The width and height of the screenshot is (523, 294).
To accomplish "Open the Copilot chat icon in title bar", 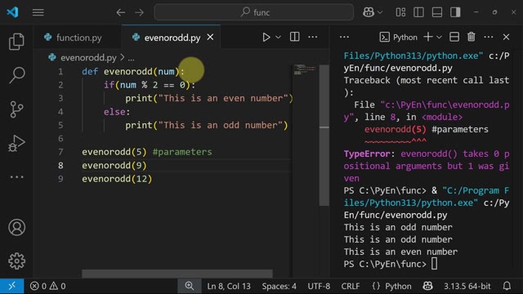I will coord(369,12).
